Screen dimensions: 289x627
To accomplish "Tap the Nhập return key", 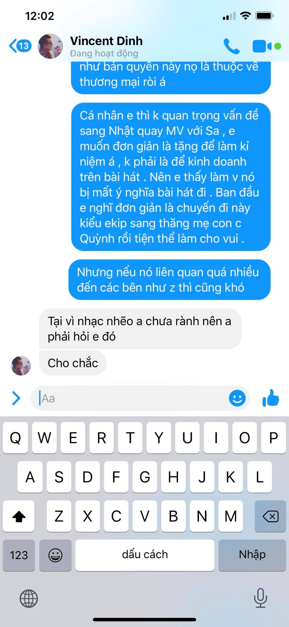I will tap(252, 555).
